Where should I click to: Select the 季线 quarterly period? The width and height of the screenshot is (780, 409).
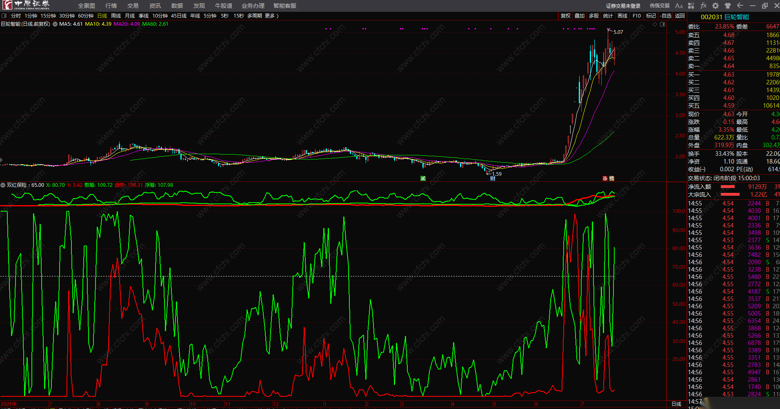pyautogui.click(x=144, y=16)
